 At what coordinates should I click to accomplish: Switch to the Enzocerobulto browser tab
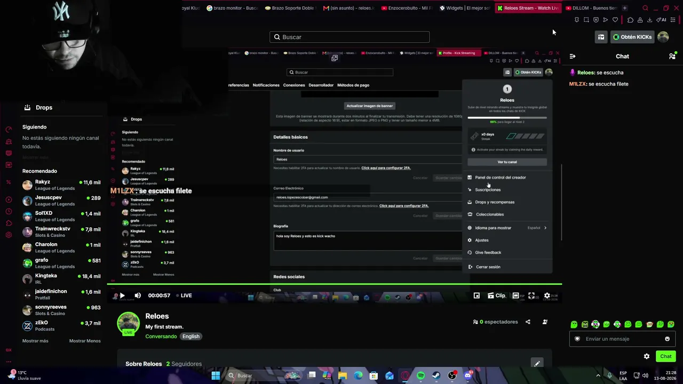[406, 8]
